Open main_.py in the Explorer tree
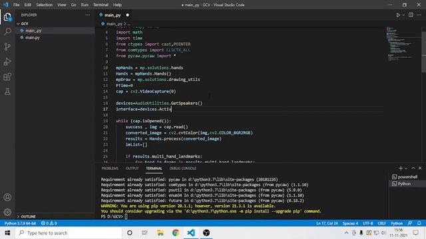The height and width of the screenshot is (239, 426). coord(33,31)
